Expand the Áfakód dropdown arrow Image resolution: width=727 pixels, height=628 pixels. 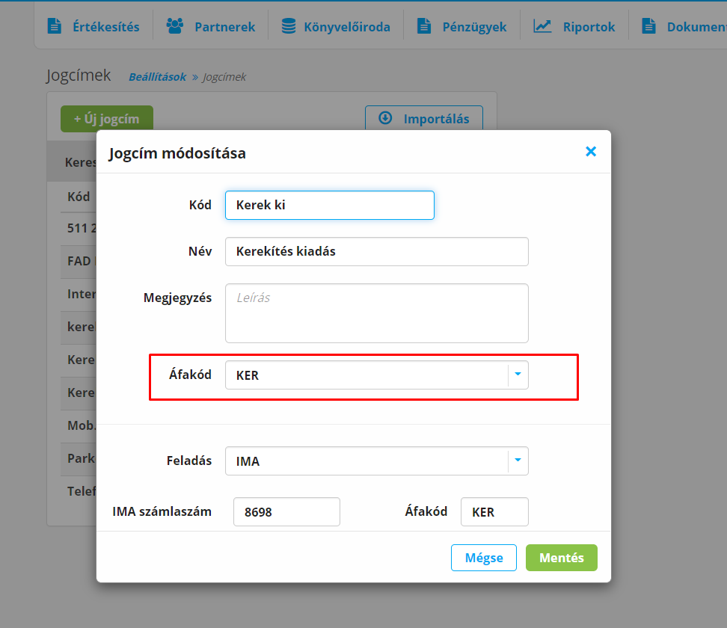click(x=518, y=375)
